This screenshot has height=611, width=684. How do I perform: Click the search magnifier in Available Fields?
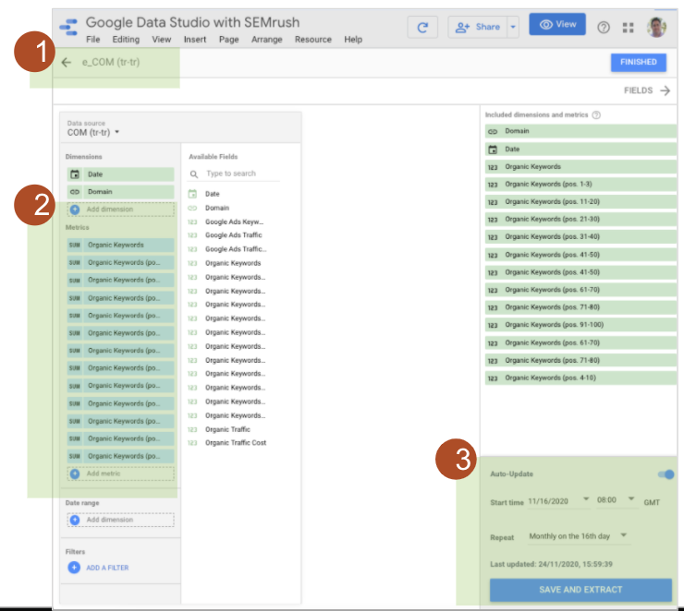pos(193,174)
